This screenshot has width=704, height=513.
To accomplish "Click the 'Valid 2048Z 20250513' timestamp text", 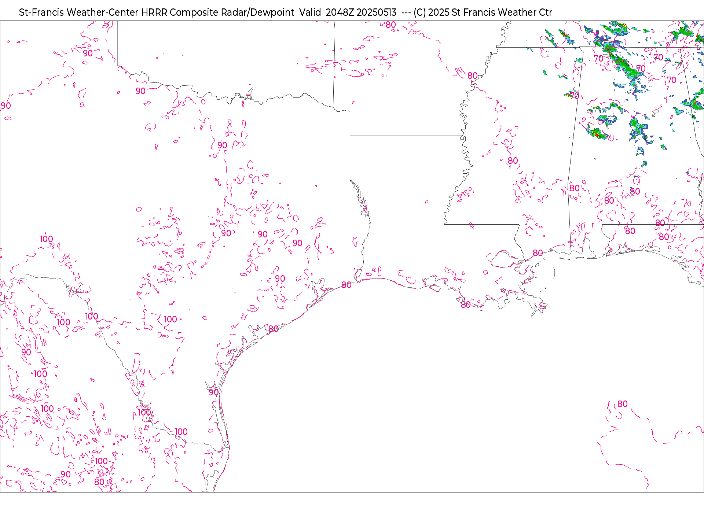I will 348,12.
